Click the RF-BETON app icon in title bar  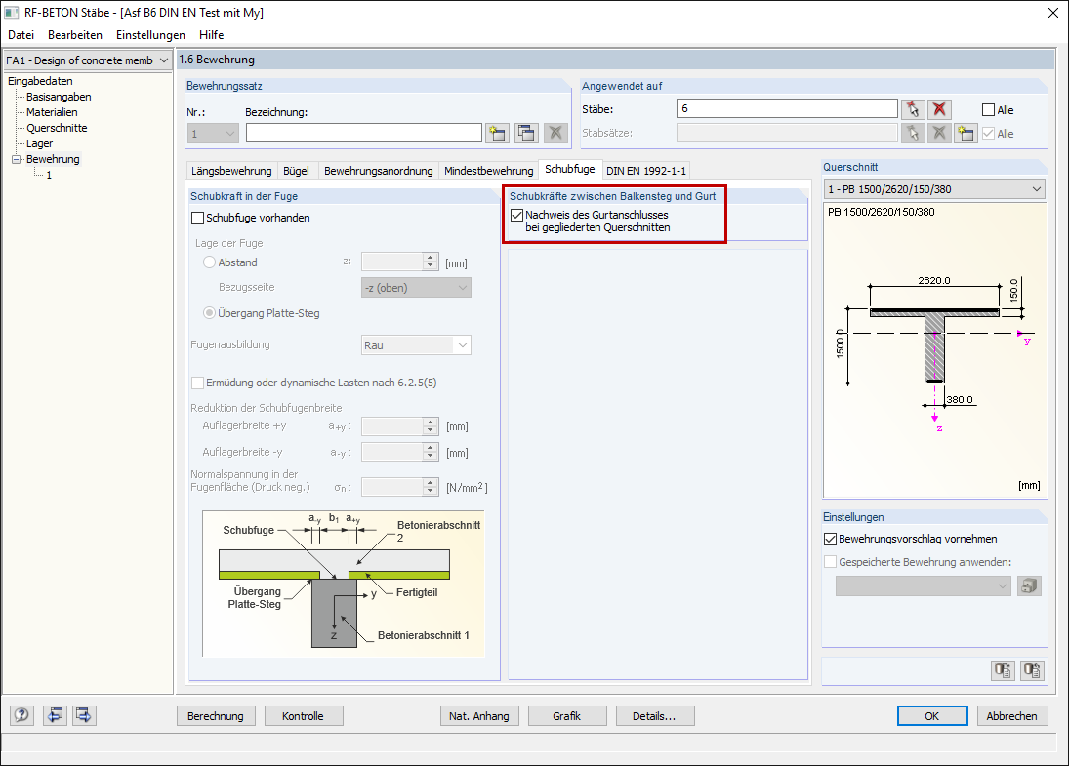(x=12, y=13)
